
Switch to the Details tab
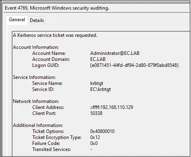click(37, 20)
